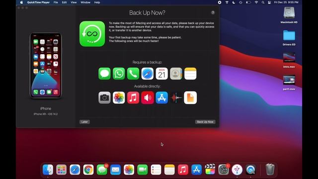
Task: Click the Back Up Now button
Action: 205,122
